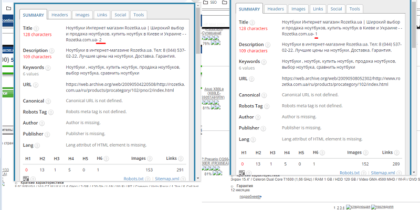Viewport: 420px width, 210px height.
Task: Click help icon next to Lang in left panel
Action: (37, 146)
